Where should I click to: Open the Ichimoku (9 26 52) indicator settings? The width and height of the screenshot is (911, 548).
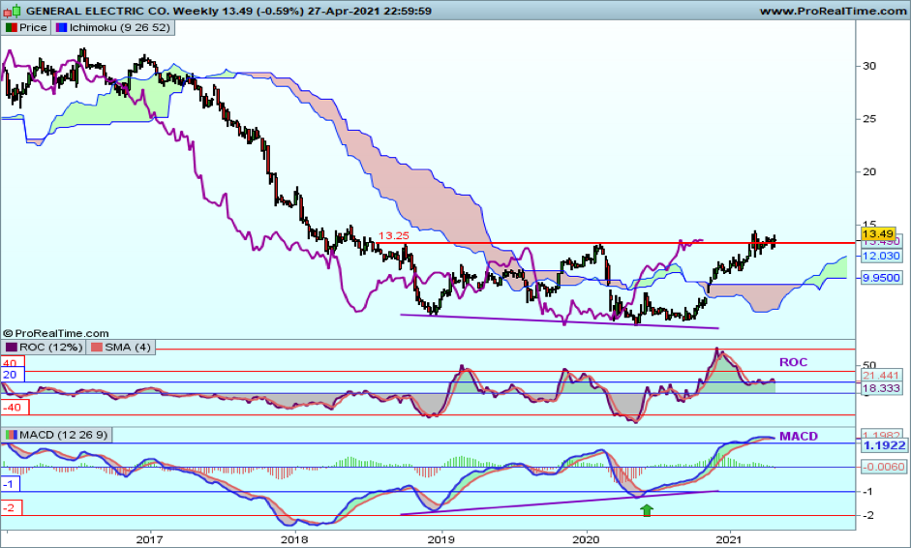(113, 27)
